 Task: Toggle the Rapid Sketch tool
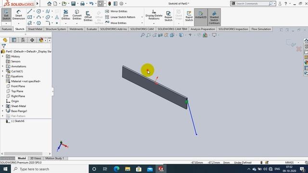pyautogui.click(x=189, y=16)
